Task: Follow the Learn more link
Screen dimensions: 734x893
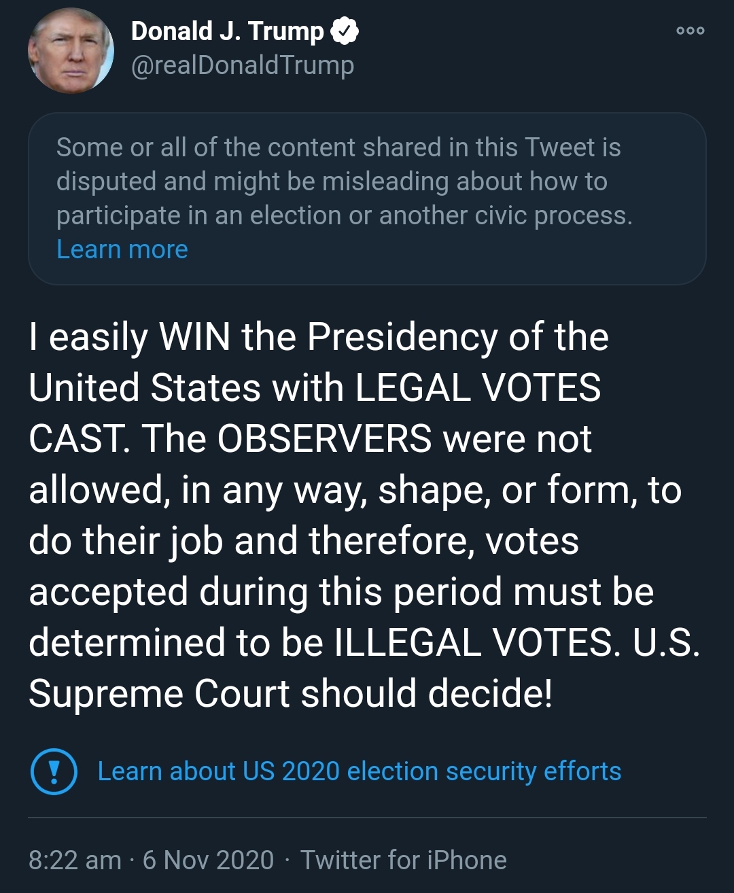Action: coord(122,249)
